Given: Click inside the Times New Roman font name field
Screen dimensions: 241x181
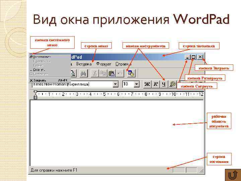Looking at the screenshot, I should point(73,84).
